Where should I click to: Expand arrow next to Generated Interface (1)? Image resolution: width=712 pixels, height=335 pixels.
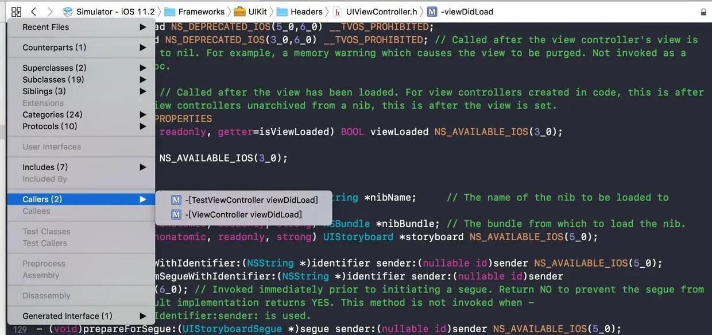(x=143, y=316)
